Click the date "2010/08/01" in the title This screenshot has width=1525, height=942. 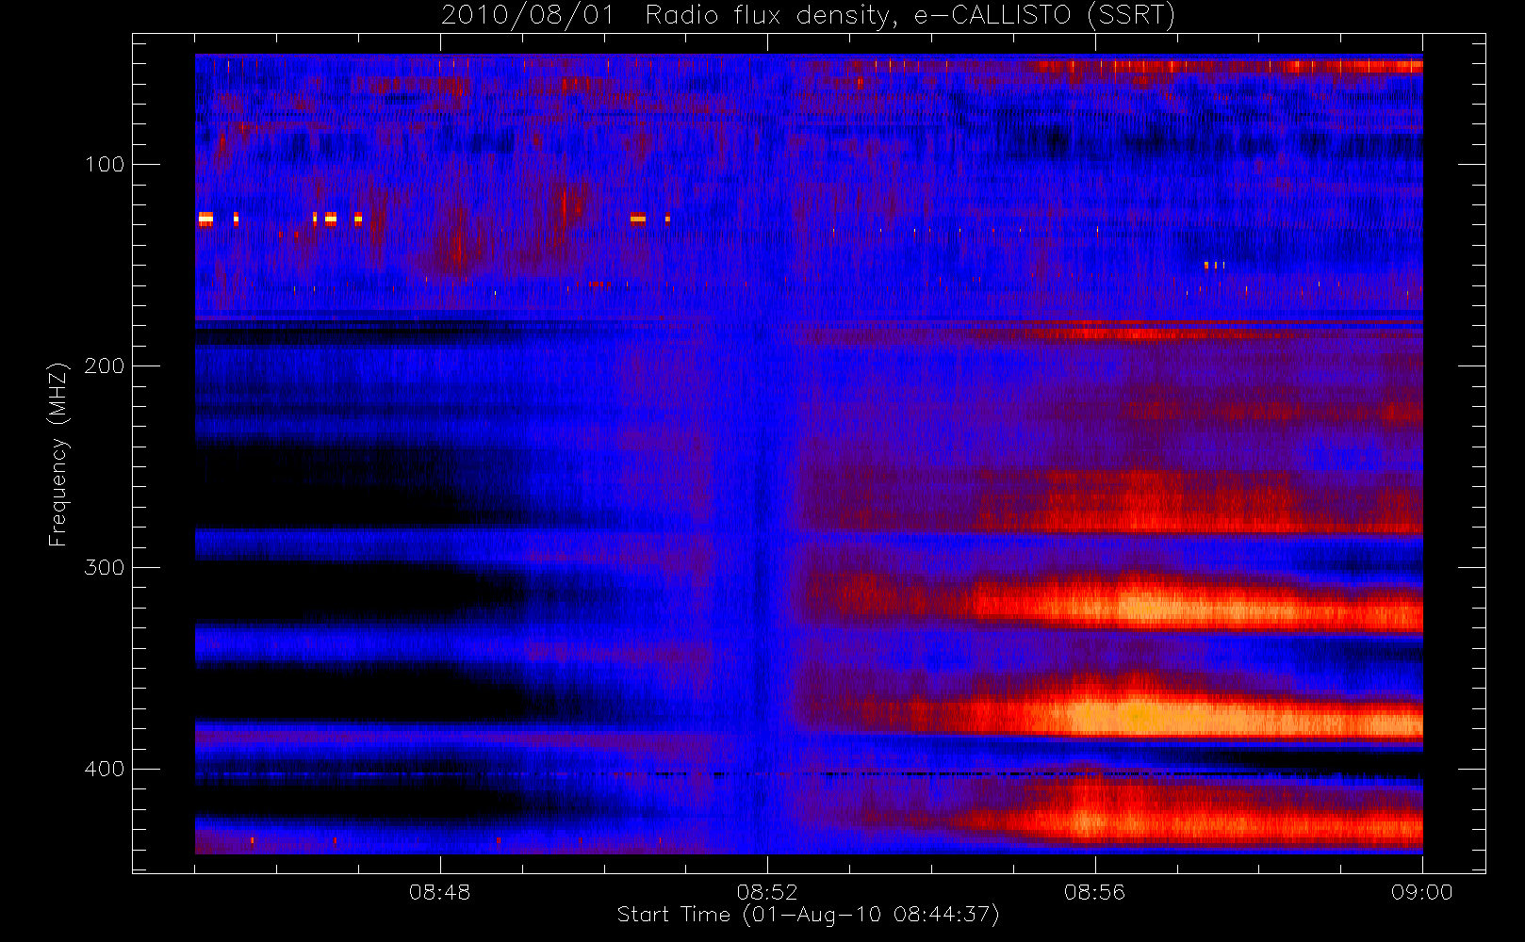click(x=528, y=15)
